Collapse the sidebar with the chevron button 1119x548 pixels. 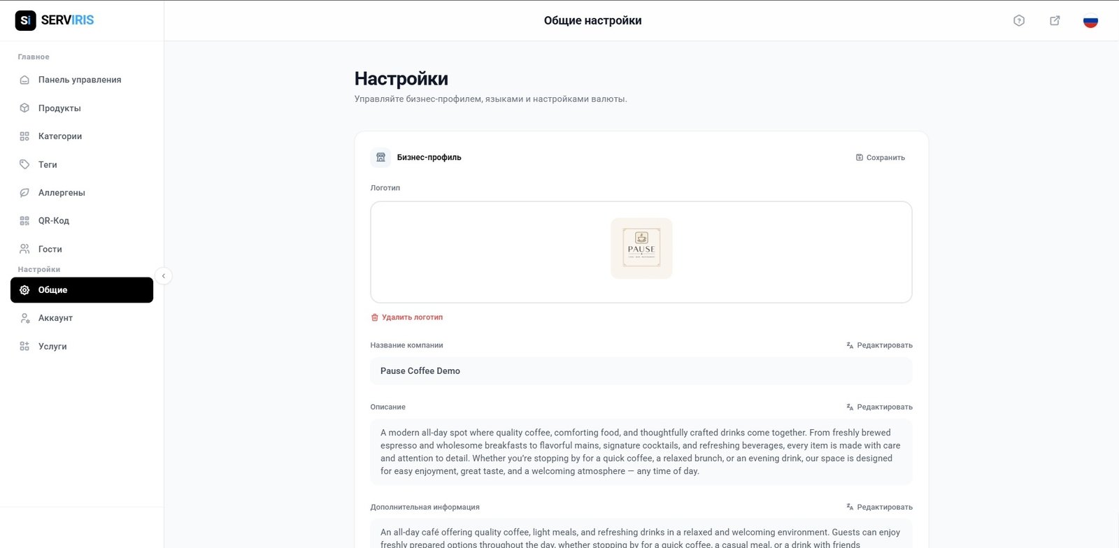(163, 276)
